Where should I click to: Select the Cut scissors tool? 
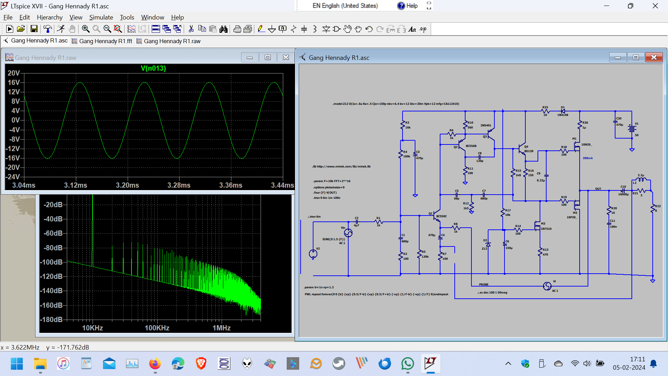[191, 29]
